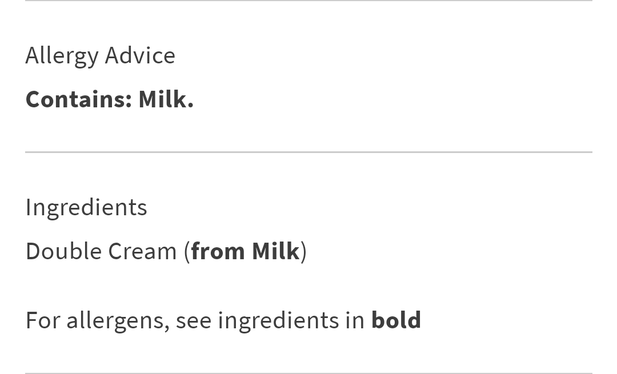
Task: Click the word Advice in heading
Action: [140, 55]
